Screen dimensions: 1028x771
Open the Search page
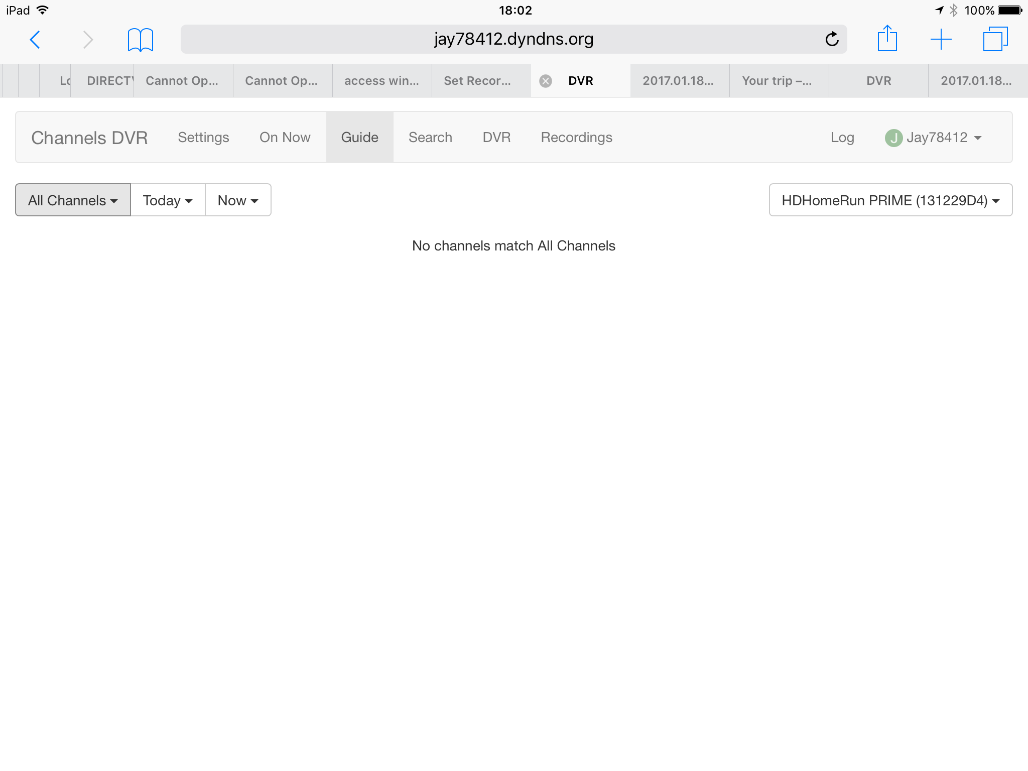pos(430,138)
